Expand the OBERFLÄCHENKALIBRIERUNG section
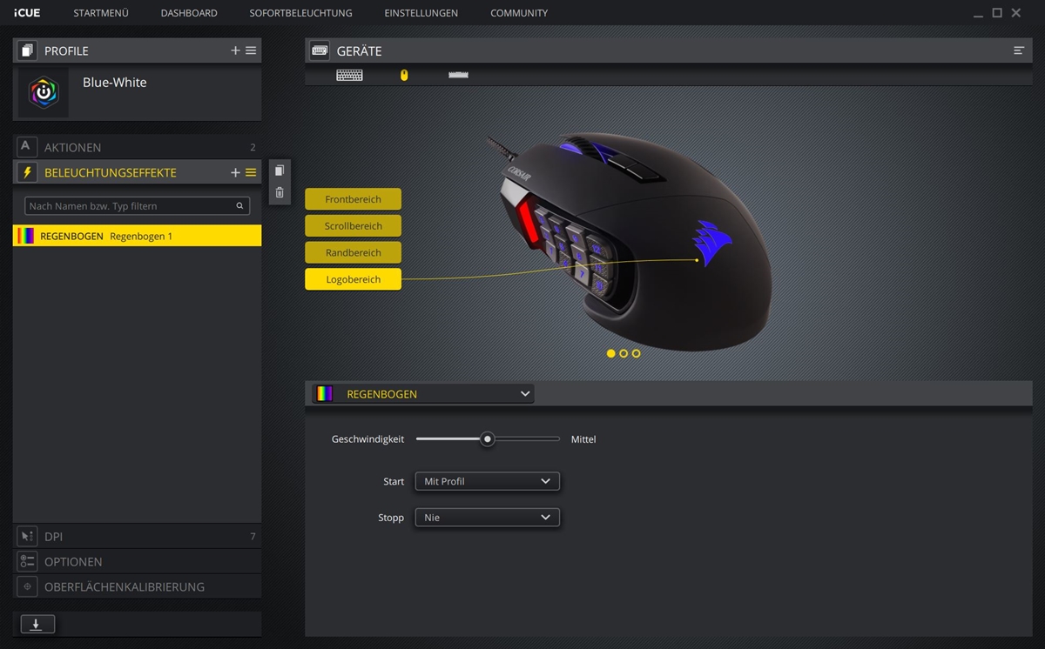This screenshot has height=649, width=1045. point(137,586)
